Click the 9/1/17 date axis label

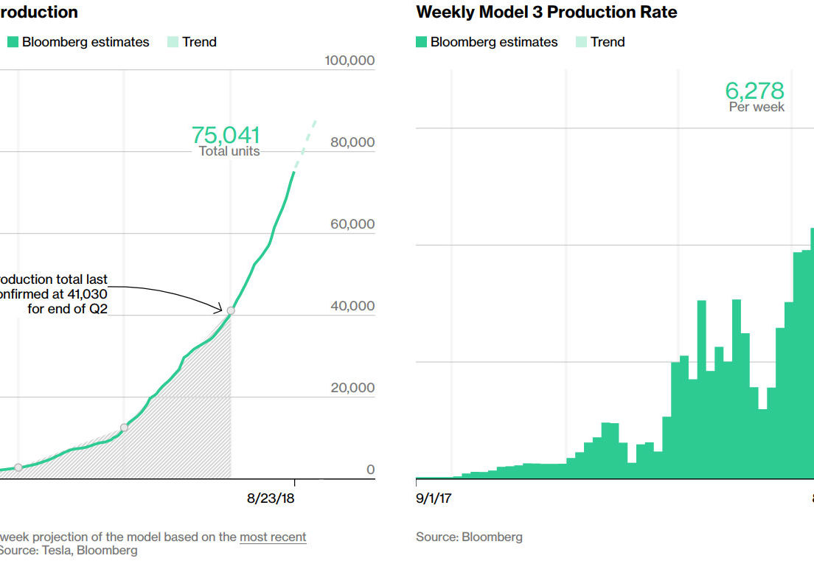(434, 498)
